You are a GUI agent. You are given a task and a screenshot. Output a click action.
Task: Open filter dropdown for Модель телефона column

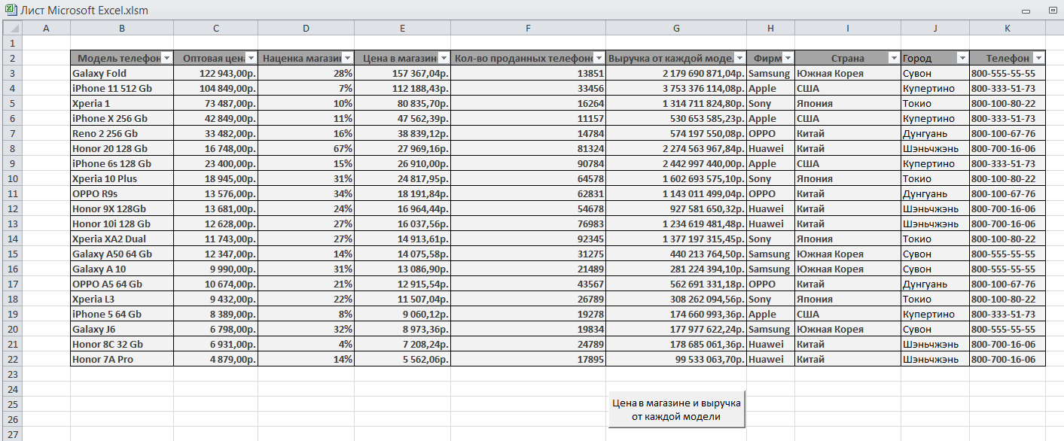167,58
